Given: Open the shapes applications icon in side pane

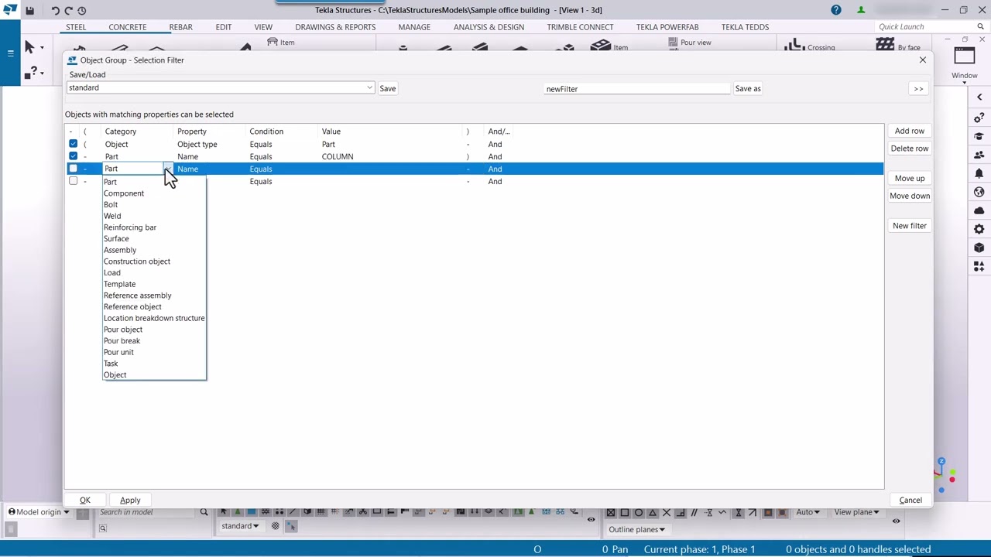Looking at the screenshot, I should point(979,266).
